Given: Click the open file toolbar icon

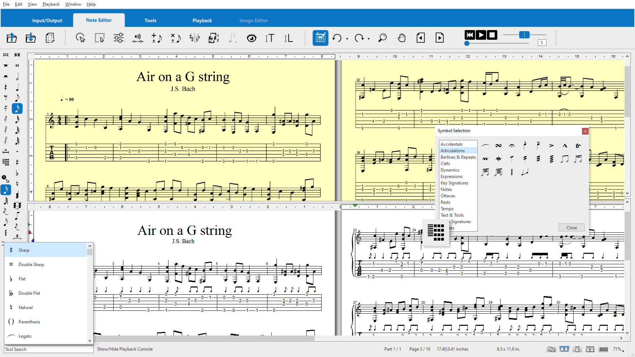Looking at the screenshot, I should pyautogui.click(x=11, y=38).
